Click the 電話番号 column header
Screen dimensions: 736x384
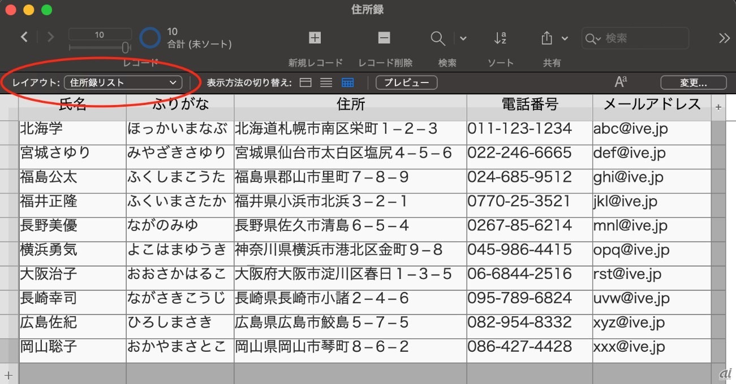(x=530, y=104)
